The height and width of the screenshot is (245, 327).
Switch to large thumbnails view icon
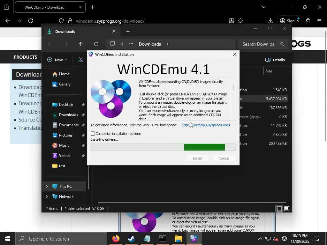(287, 209)
